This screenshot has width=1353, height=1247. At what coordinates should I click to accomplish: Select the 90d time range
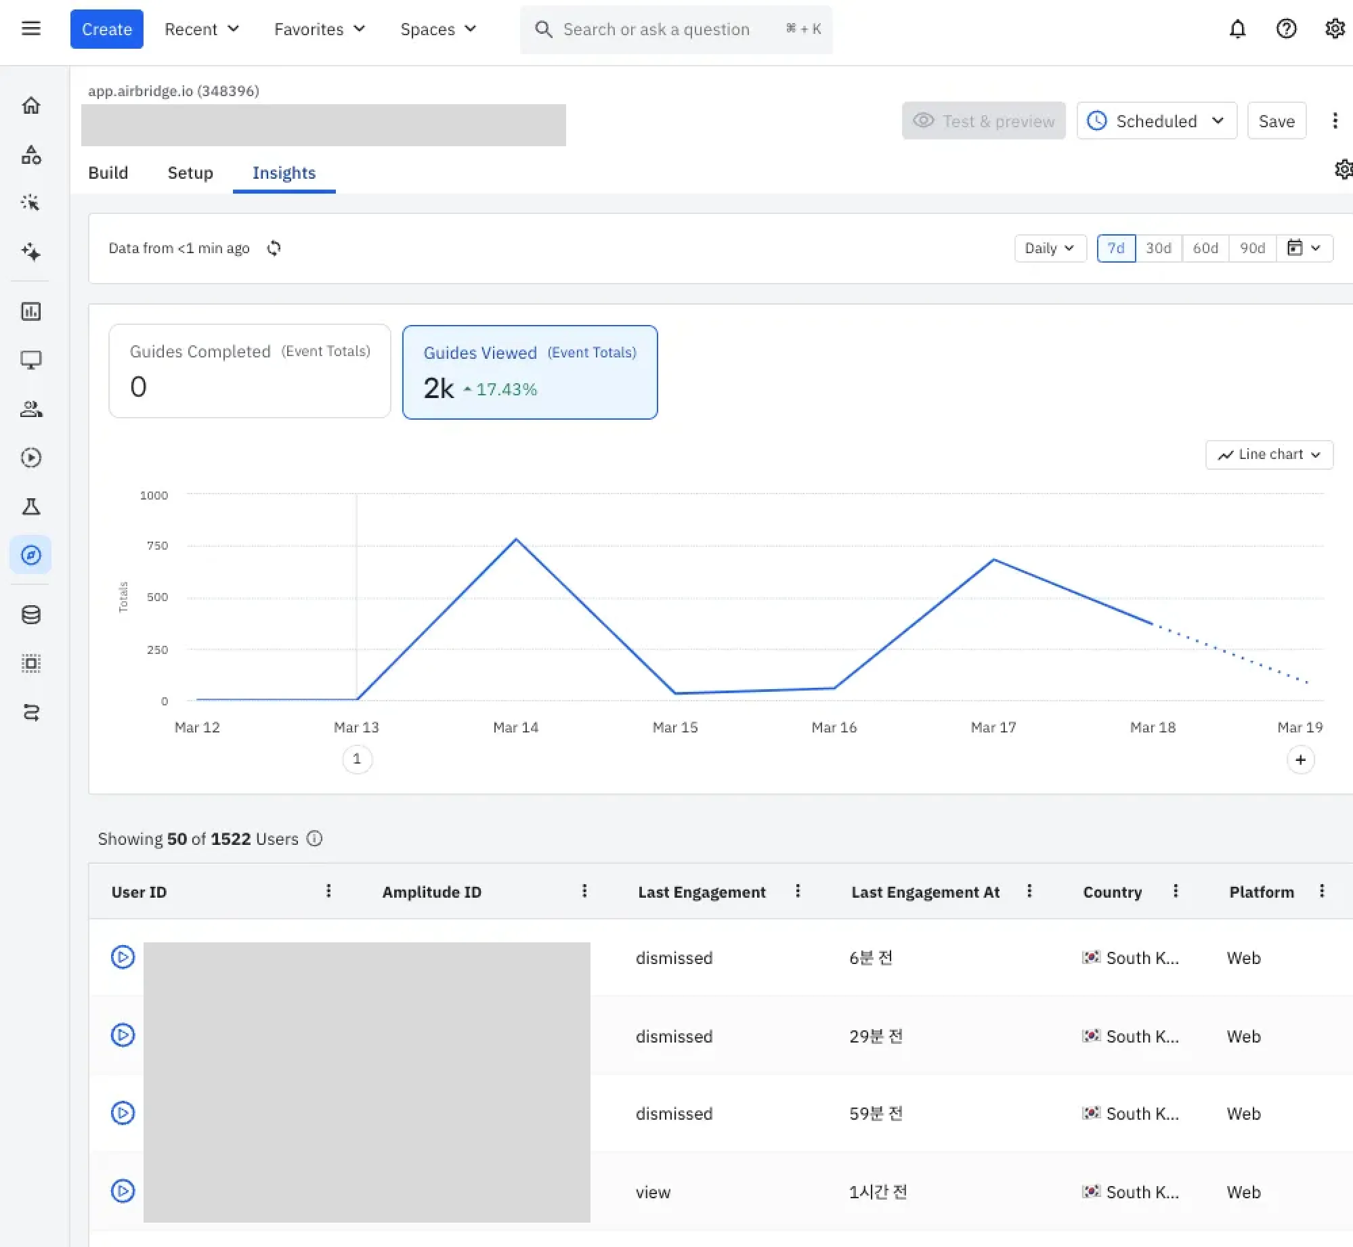tap(1252, 248)
